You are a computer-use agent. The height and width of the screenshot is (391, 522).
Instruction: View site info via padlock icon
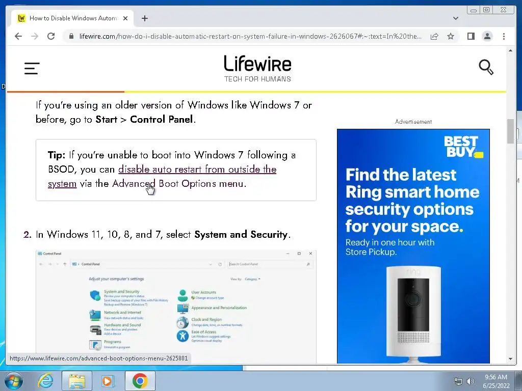(71, 36)
